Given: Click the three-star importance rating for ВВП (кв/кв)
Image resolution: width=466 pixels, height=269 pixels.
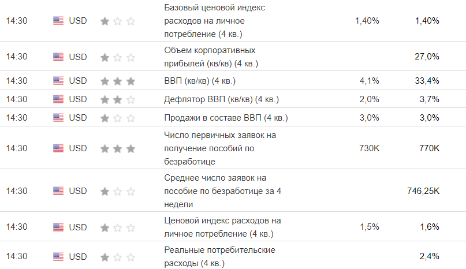Looking at the screenshot, I should point(118,81).
